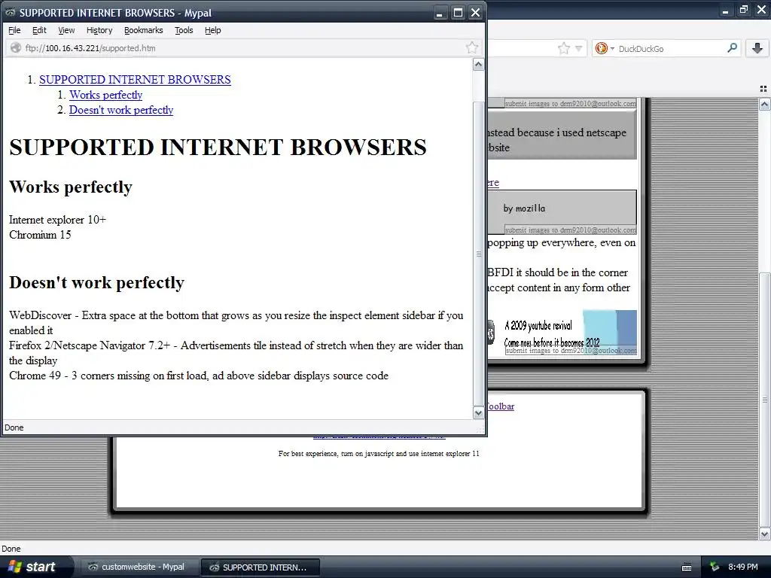Click the Mypal raccoon icon in title bar
Screen dimensions: 771x578
[11, 12]
